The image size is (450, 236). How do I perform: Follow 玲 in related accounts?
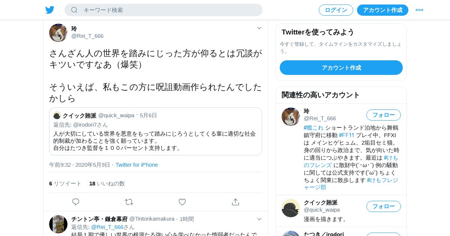384,115
